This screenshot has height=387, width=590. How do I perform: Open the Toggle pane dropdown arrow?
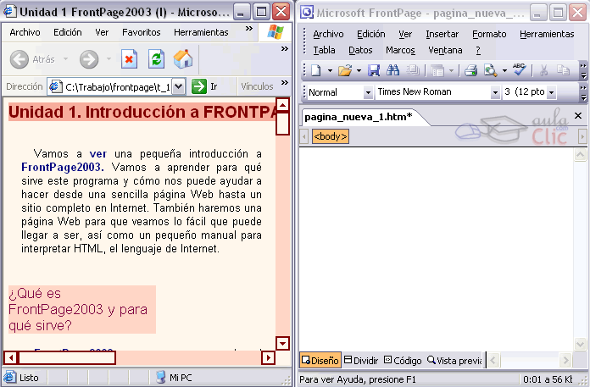(x=451, y=70)
